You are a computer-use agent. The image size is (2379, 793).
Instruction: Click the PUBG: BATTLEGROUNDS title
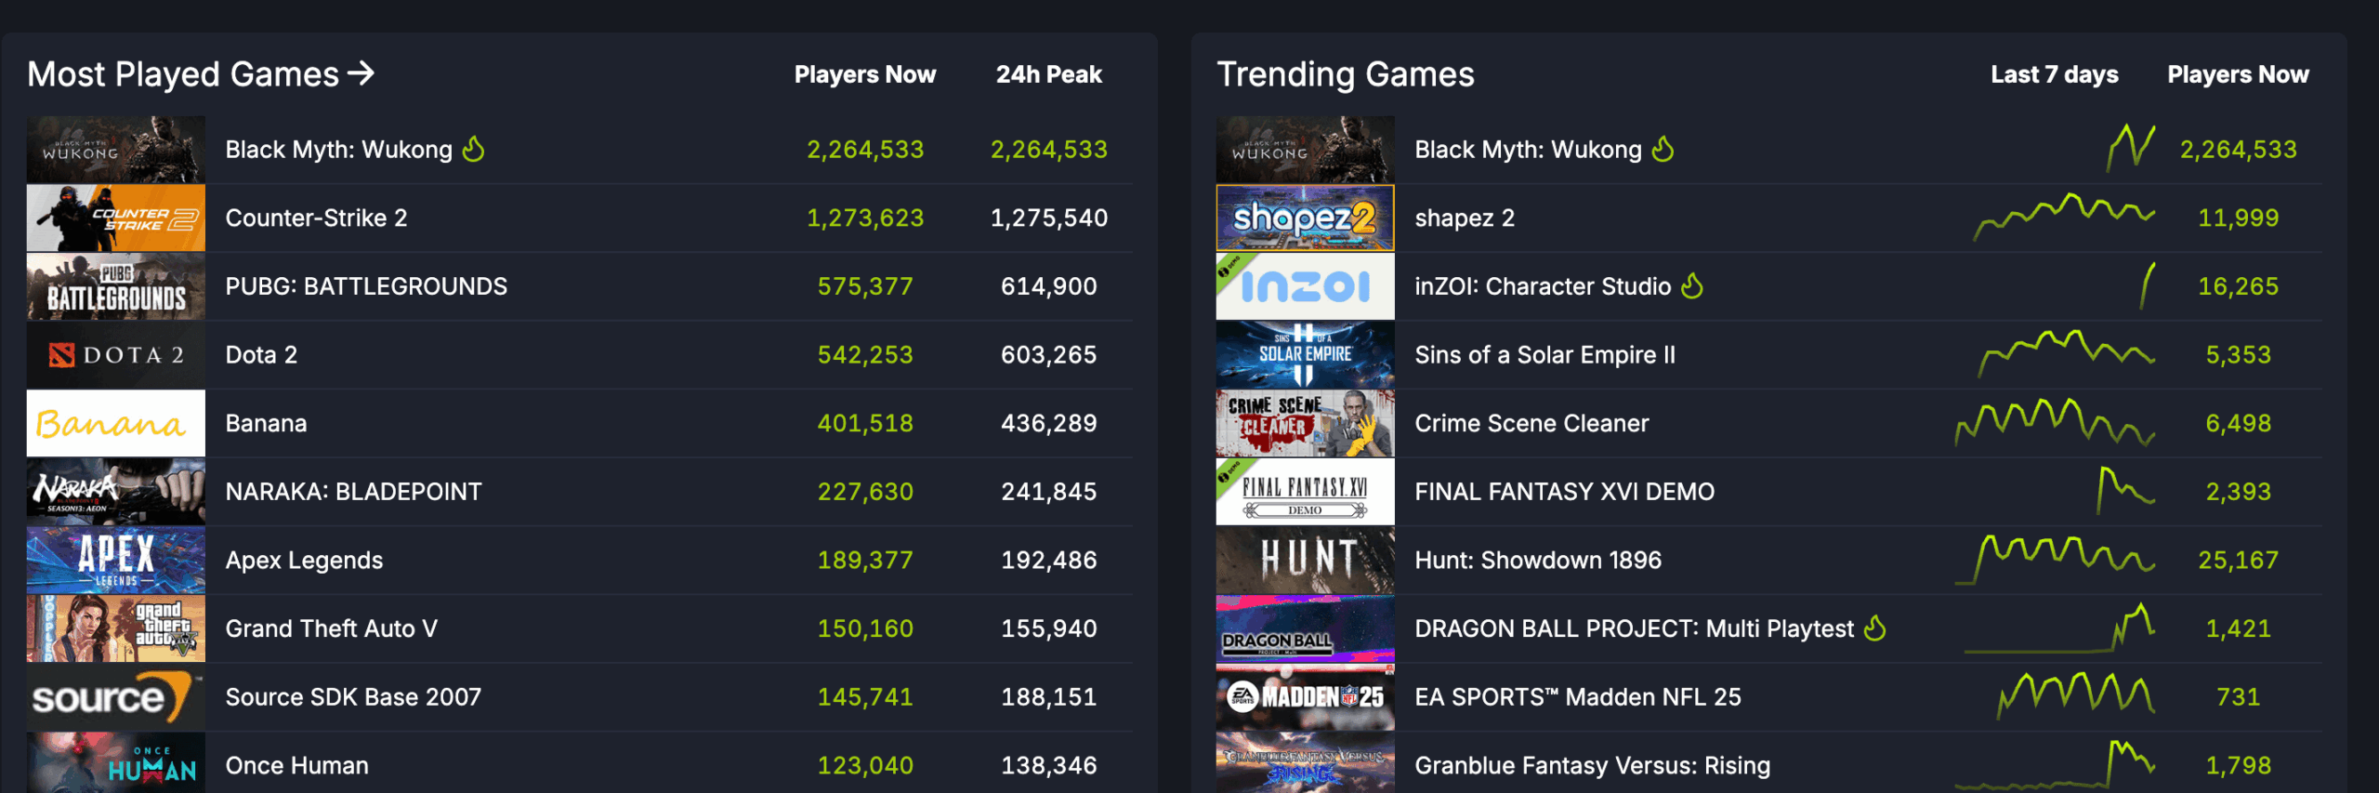(x=366, y=286)
